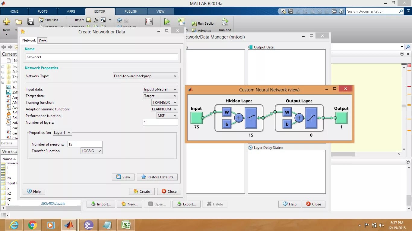Expand the New dropdown arrow in ribbon
The image size is (412, 231).
click(6, 35)
